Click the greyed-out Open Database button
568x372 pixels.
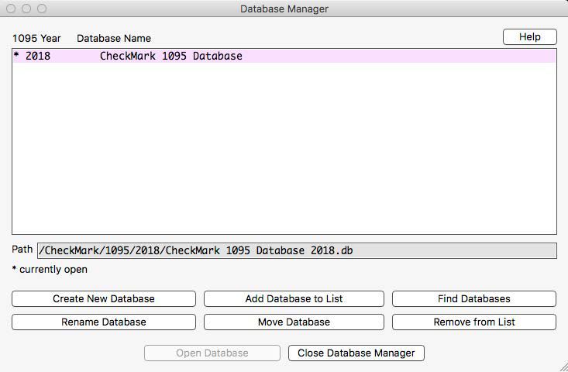click(x=212, y=353)
